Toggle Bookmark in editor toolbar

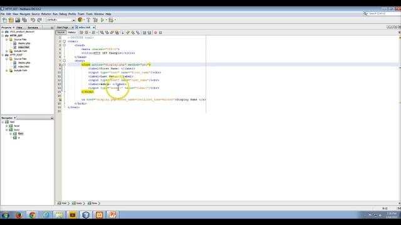pyautogui.click(x=138, y=32)
